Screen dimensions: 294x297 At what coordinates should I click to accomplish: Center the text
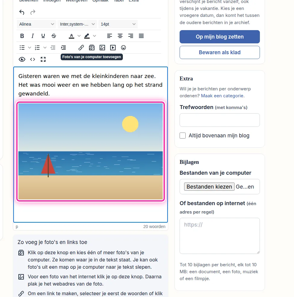point(120,36)
